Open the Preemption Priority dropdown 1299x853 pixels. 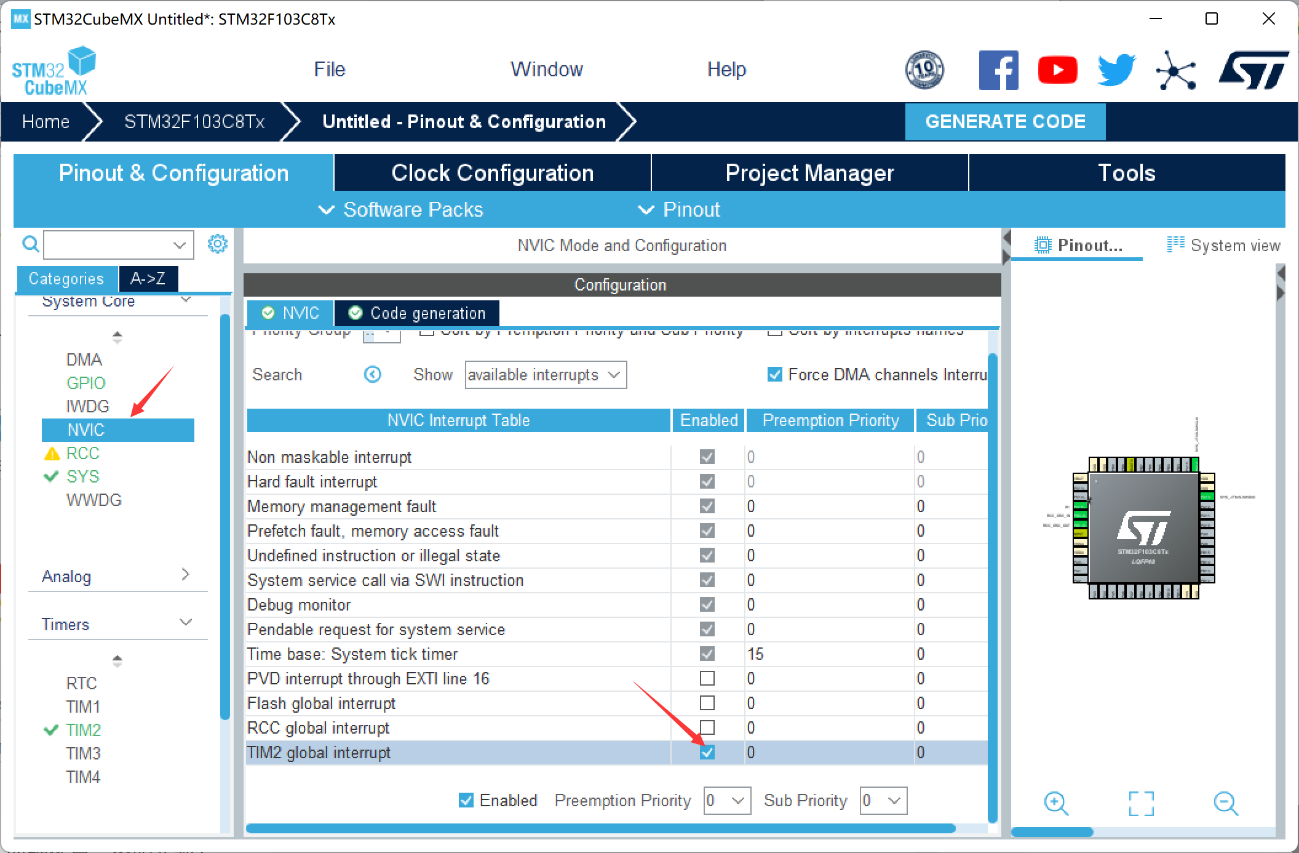(x=727, y=801)
